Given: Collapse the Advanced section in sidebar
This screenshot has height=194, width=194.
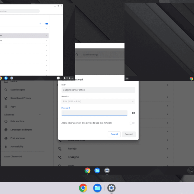Looking at the screenshot, I should point(40,115).
